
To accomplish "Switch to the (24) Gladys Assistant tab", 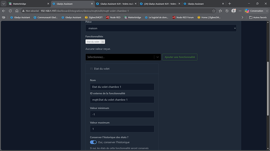I will tap(160, 4).
